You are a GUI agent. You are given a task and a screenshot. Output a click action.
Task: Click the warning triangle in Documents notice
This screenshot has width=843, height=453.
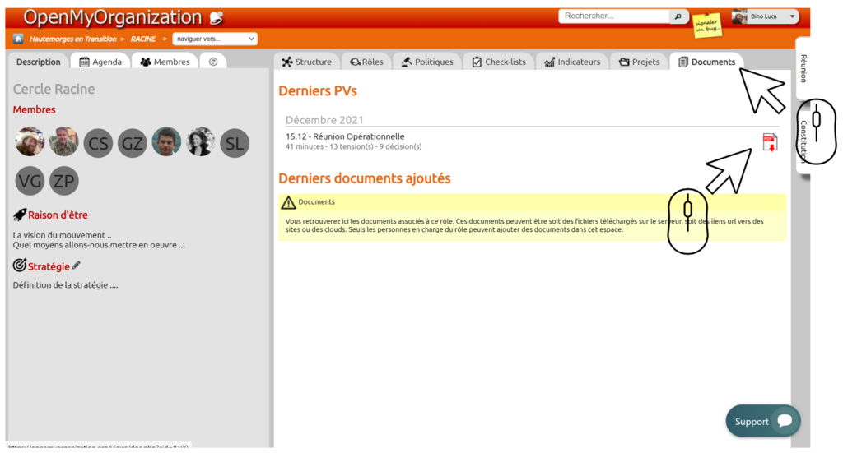(288, 202)
